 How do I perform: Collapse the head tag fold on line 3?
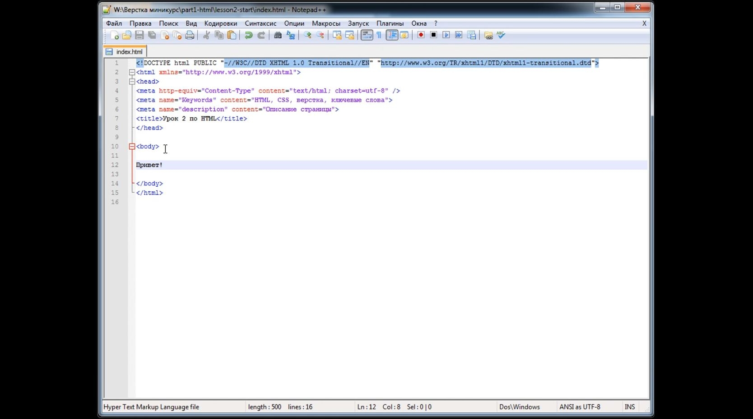tap(132, 82)
